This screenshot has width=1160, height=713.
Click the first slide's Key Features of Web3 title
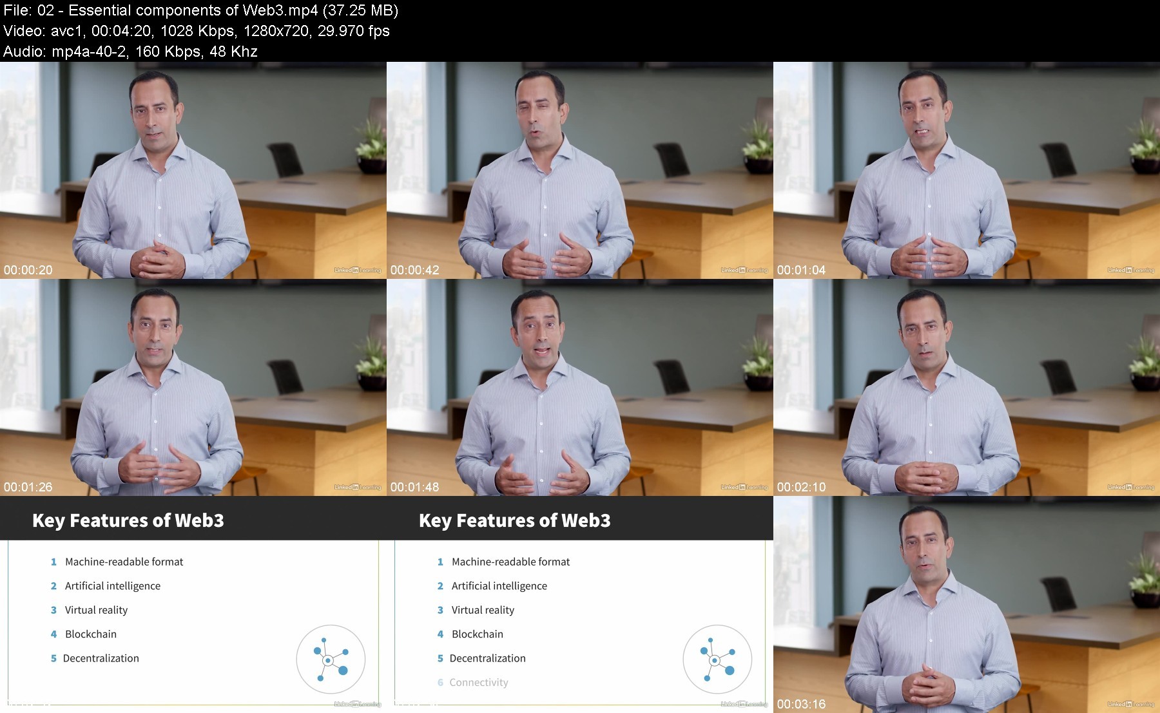click(128, 520)
